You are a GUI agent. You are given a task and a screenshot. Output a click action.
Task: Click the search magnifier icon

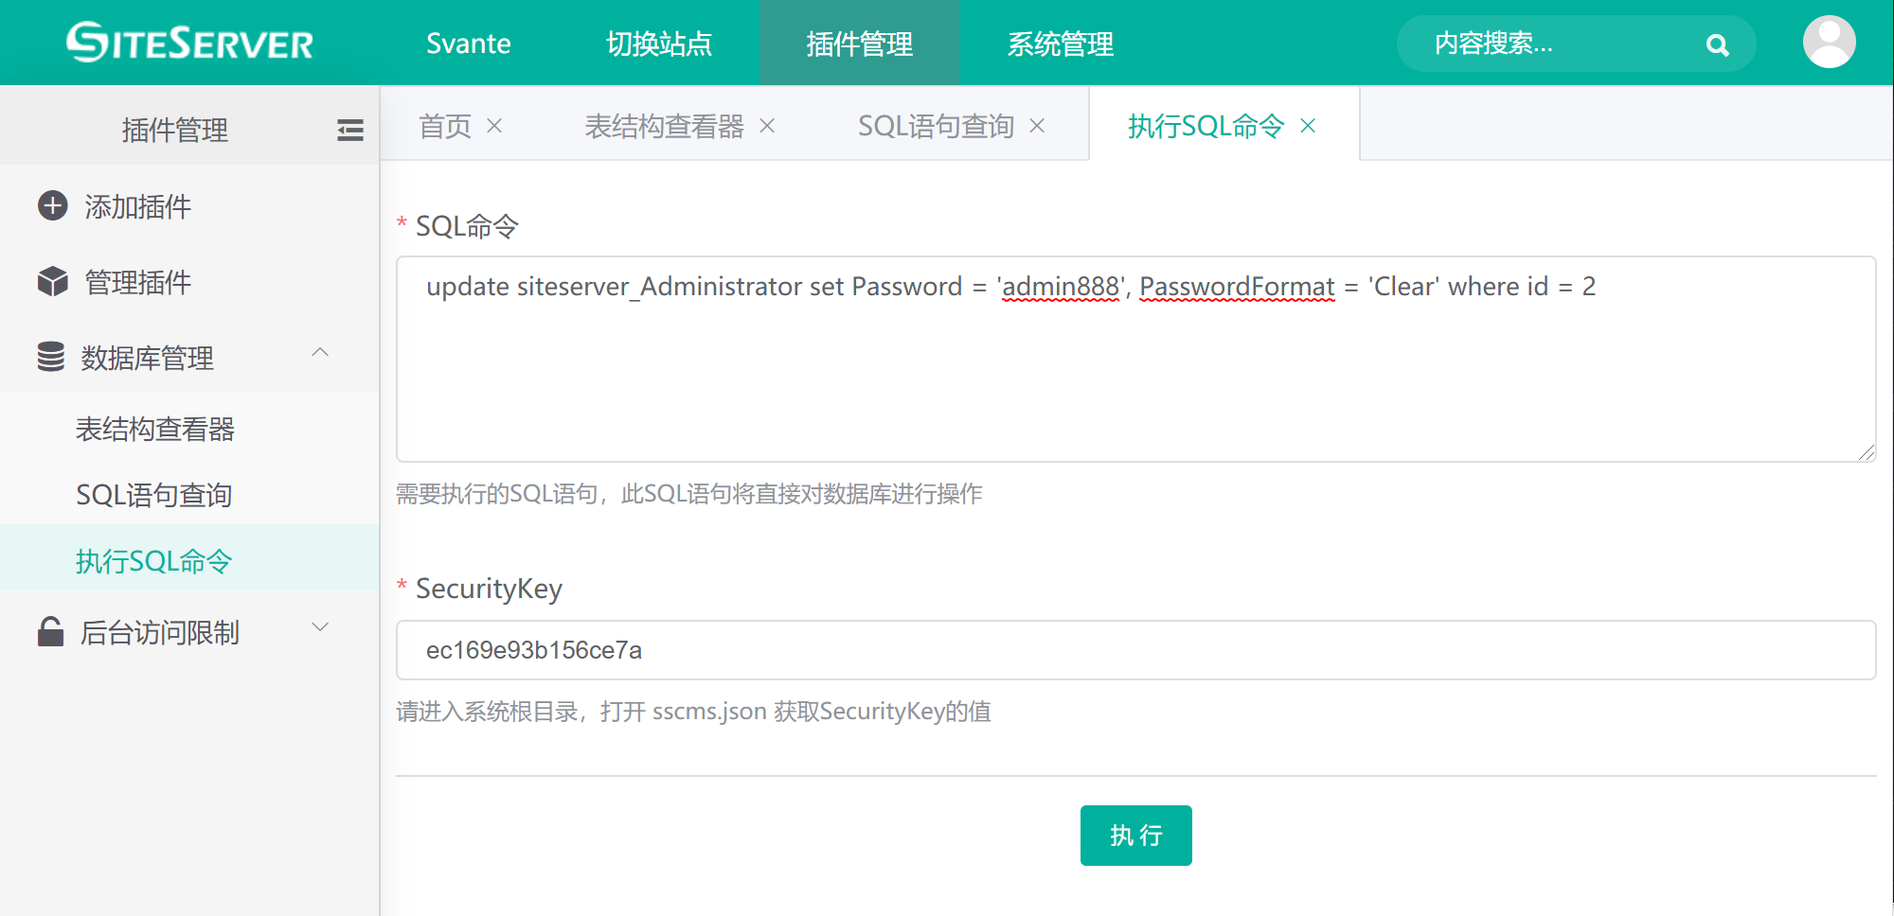coord(1717,44)
